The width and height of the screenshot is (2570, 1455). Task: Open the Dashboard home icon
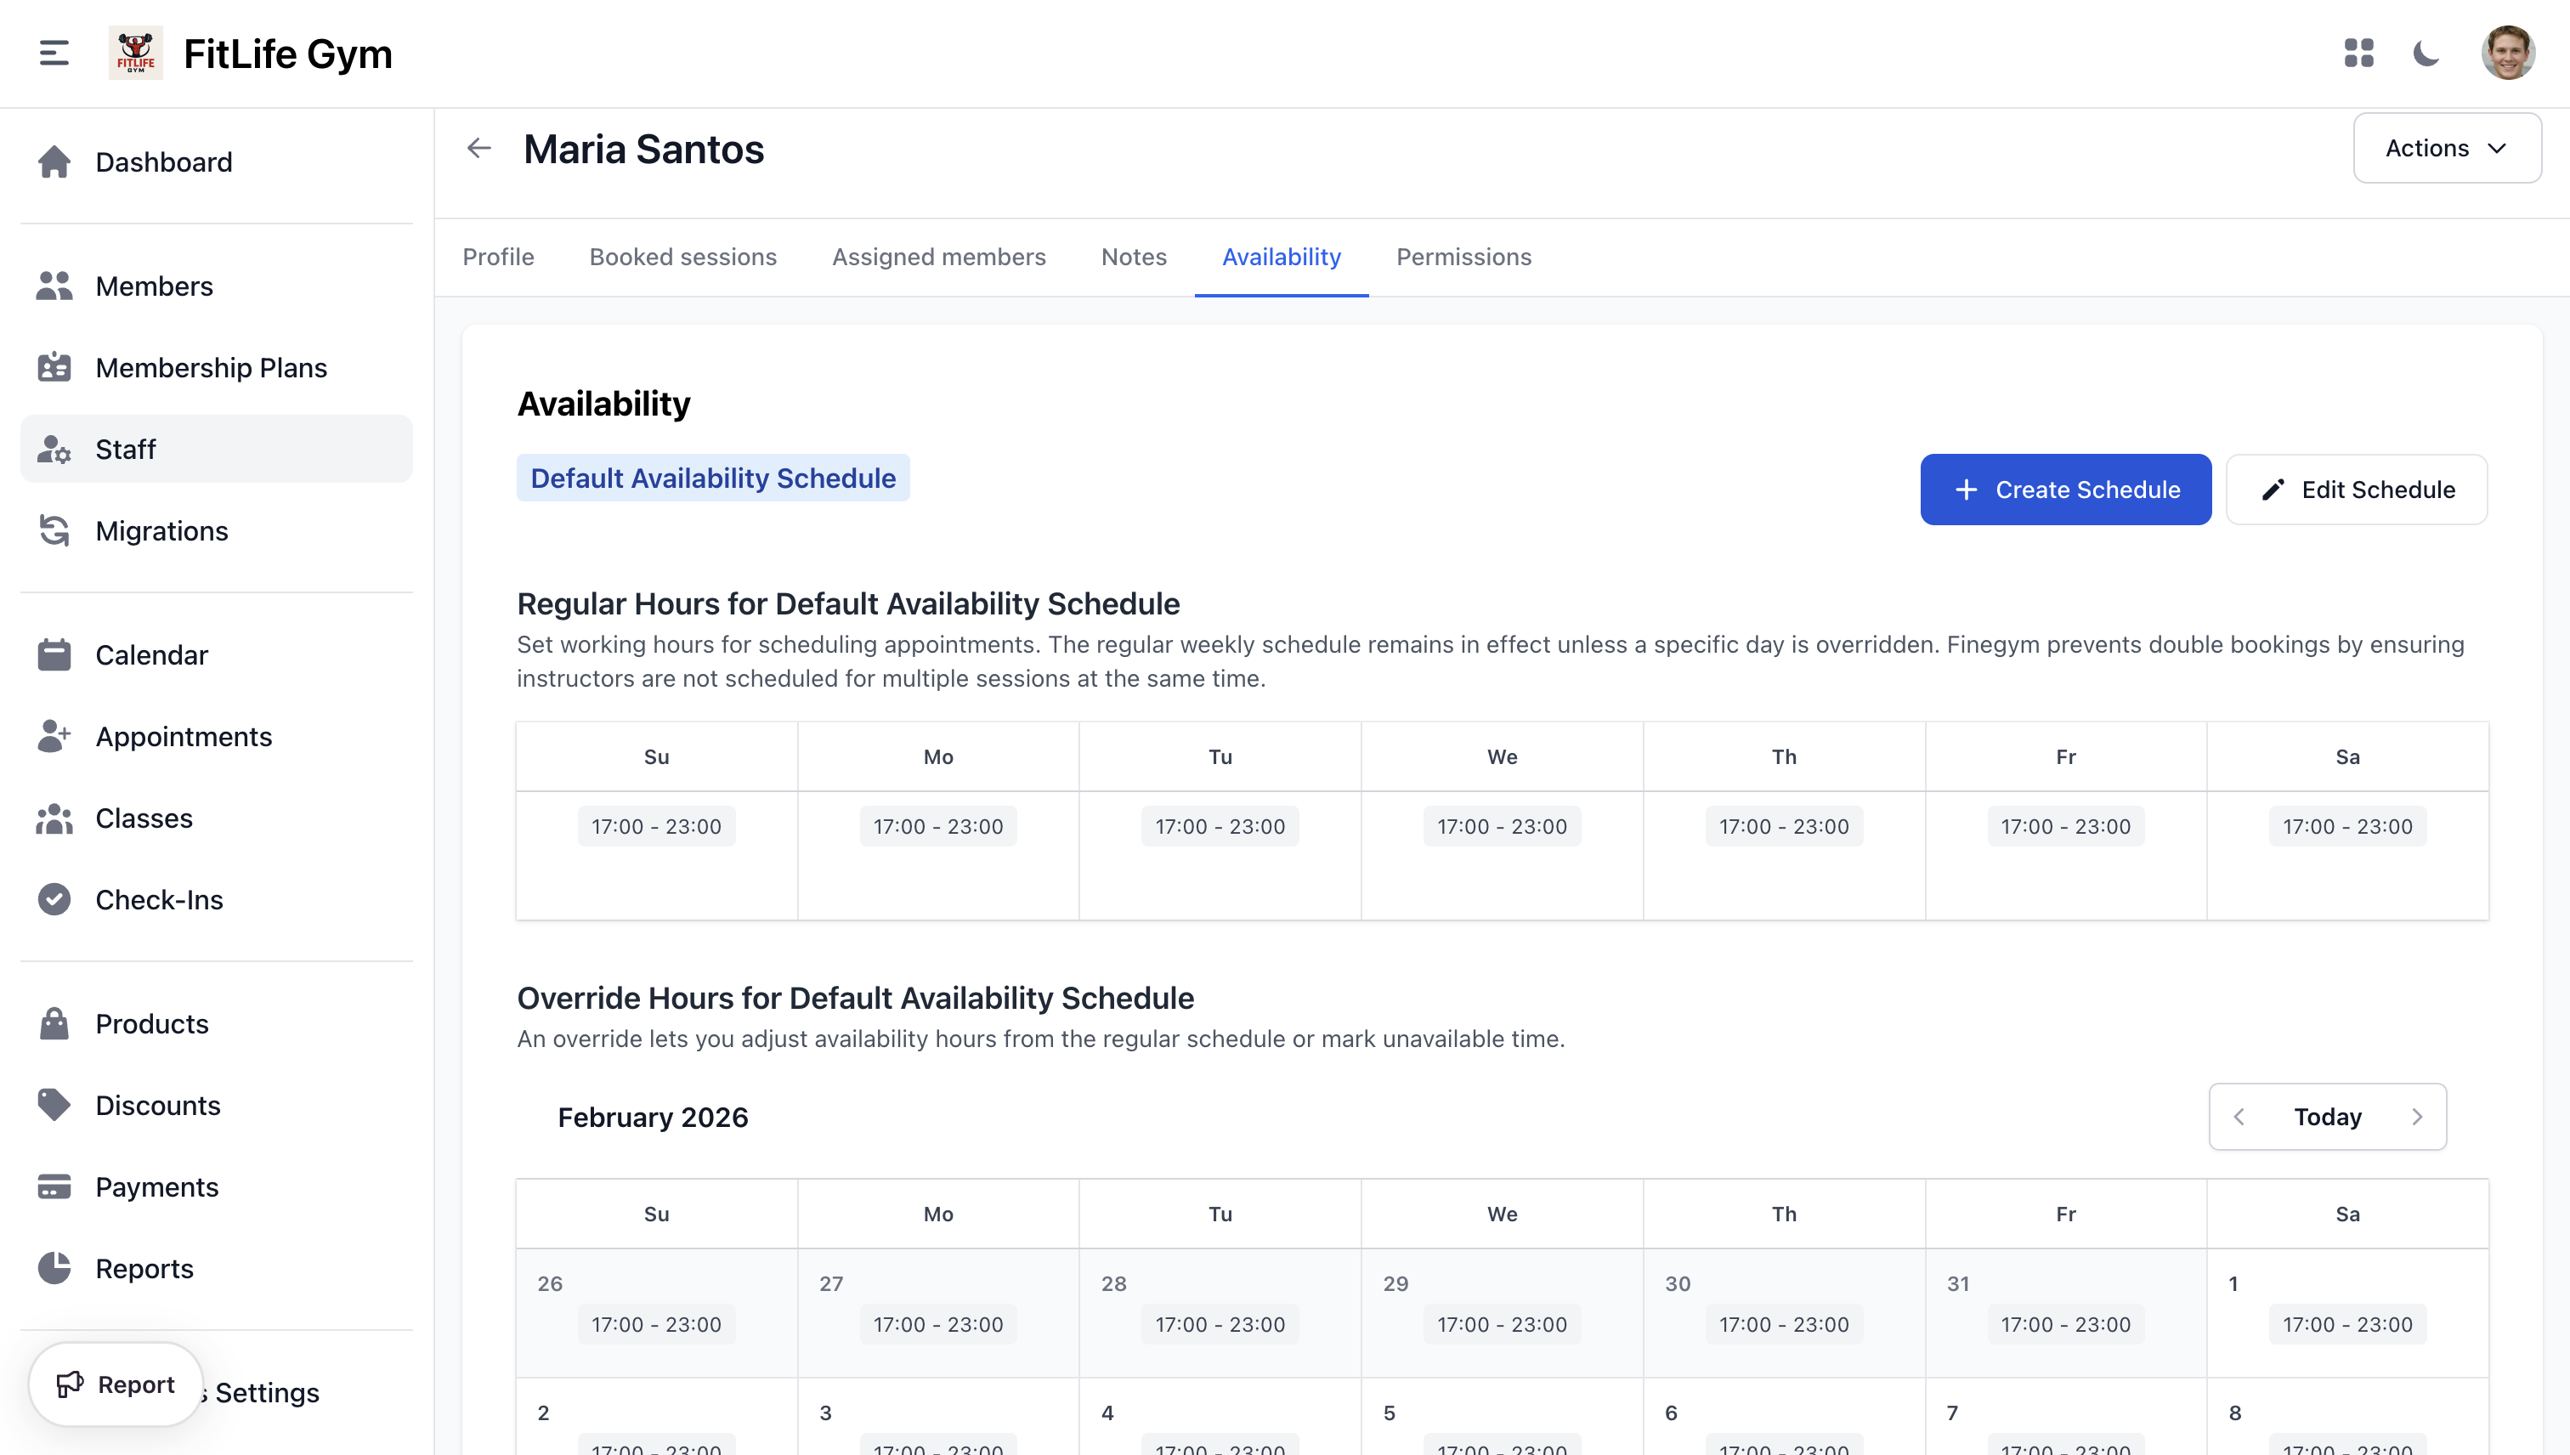click(54, 161)
